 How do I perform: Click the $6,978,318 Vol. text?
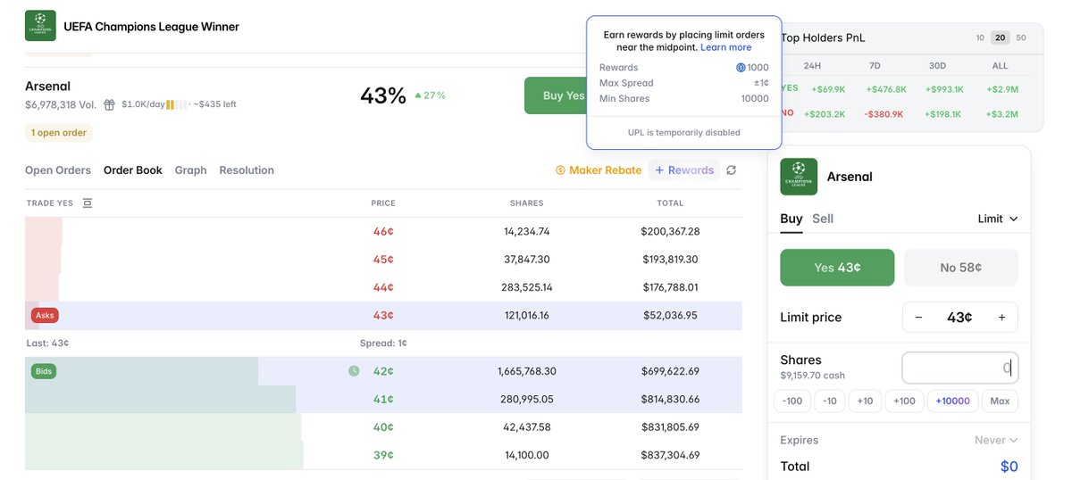point(61,104)
